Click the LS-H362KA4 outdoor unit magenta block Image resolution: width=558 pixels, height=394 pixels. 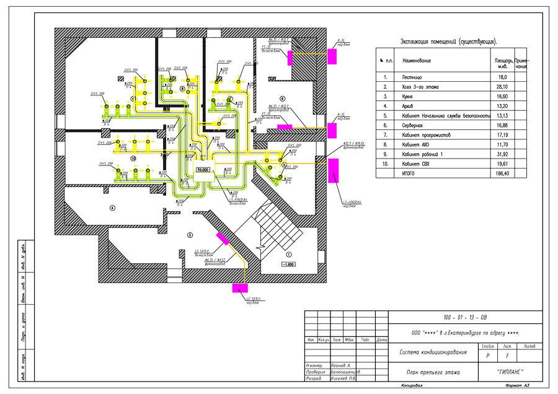pyautogui.click(x=334, y=170)
